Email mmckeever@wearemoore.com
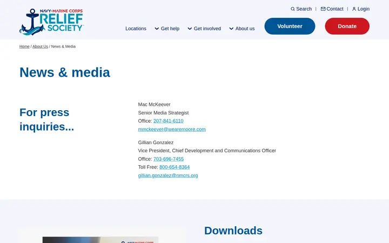 (172, 129)
